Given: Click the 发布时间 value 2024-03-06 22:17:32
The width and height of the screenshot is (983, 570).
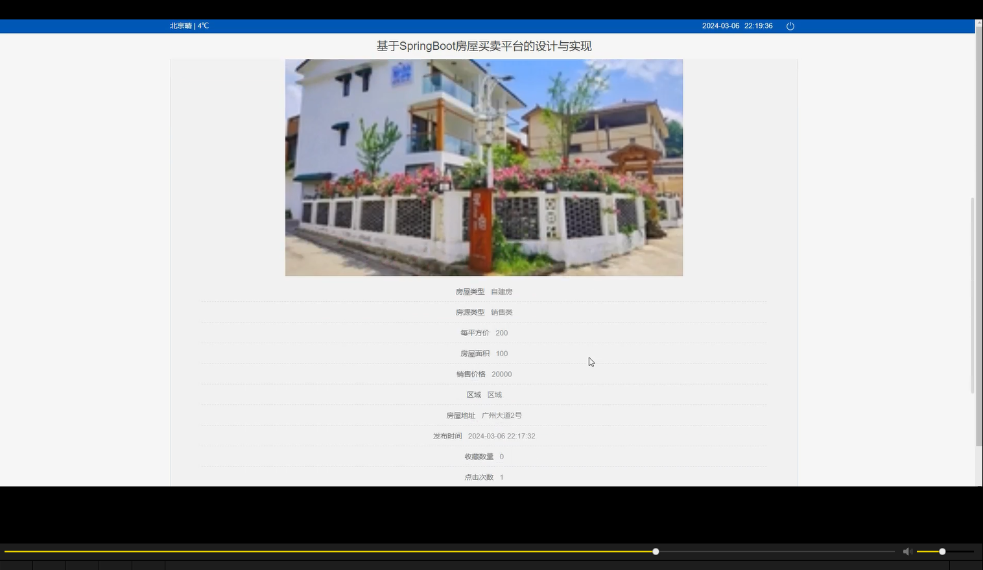Looking at the screenshot, I should [501, 436].
